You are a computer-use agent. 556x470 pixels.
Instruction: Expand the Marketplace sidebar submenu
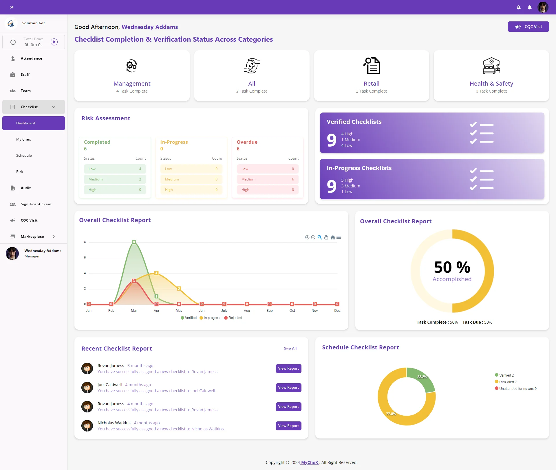pos(54,237)
